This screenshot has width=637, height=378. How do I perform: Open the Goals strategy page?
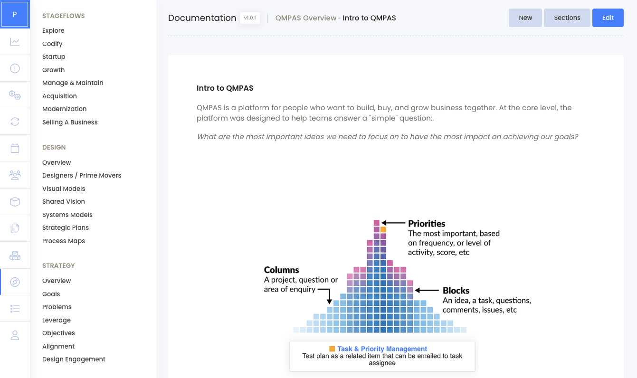(51, 294)
